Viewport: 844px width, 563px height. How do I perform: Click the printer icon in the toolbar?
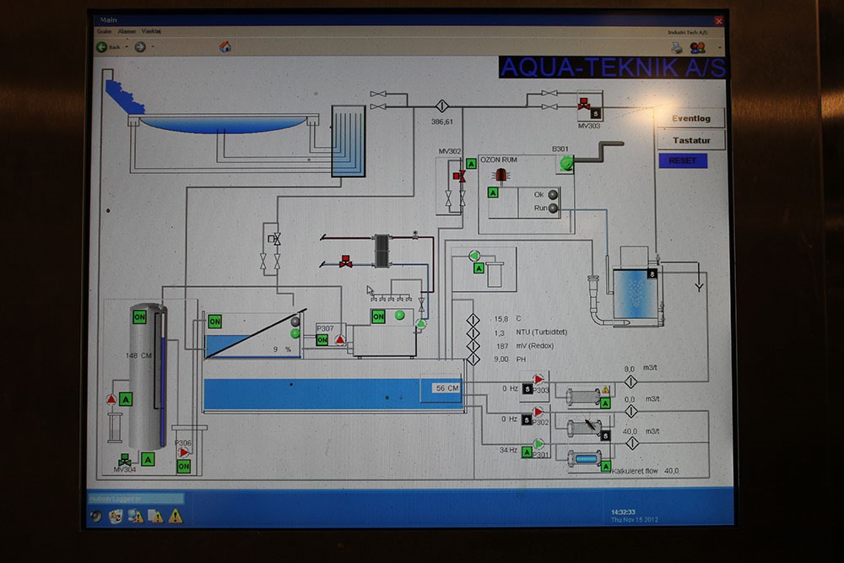tap(677, 48)
